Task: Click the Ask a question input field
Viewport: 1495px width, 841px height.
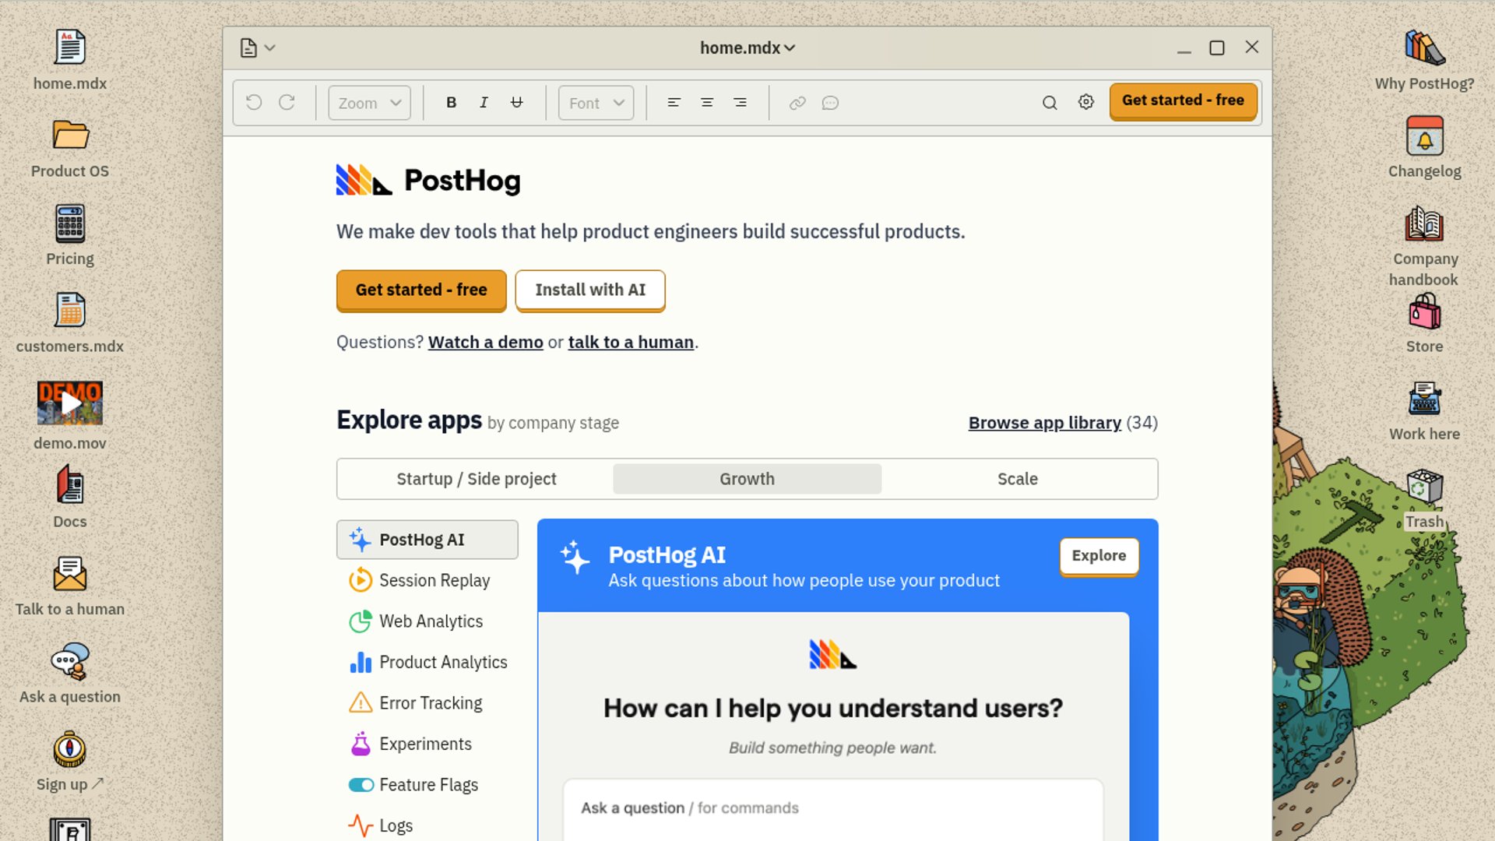Action: 832,808
